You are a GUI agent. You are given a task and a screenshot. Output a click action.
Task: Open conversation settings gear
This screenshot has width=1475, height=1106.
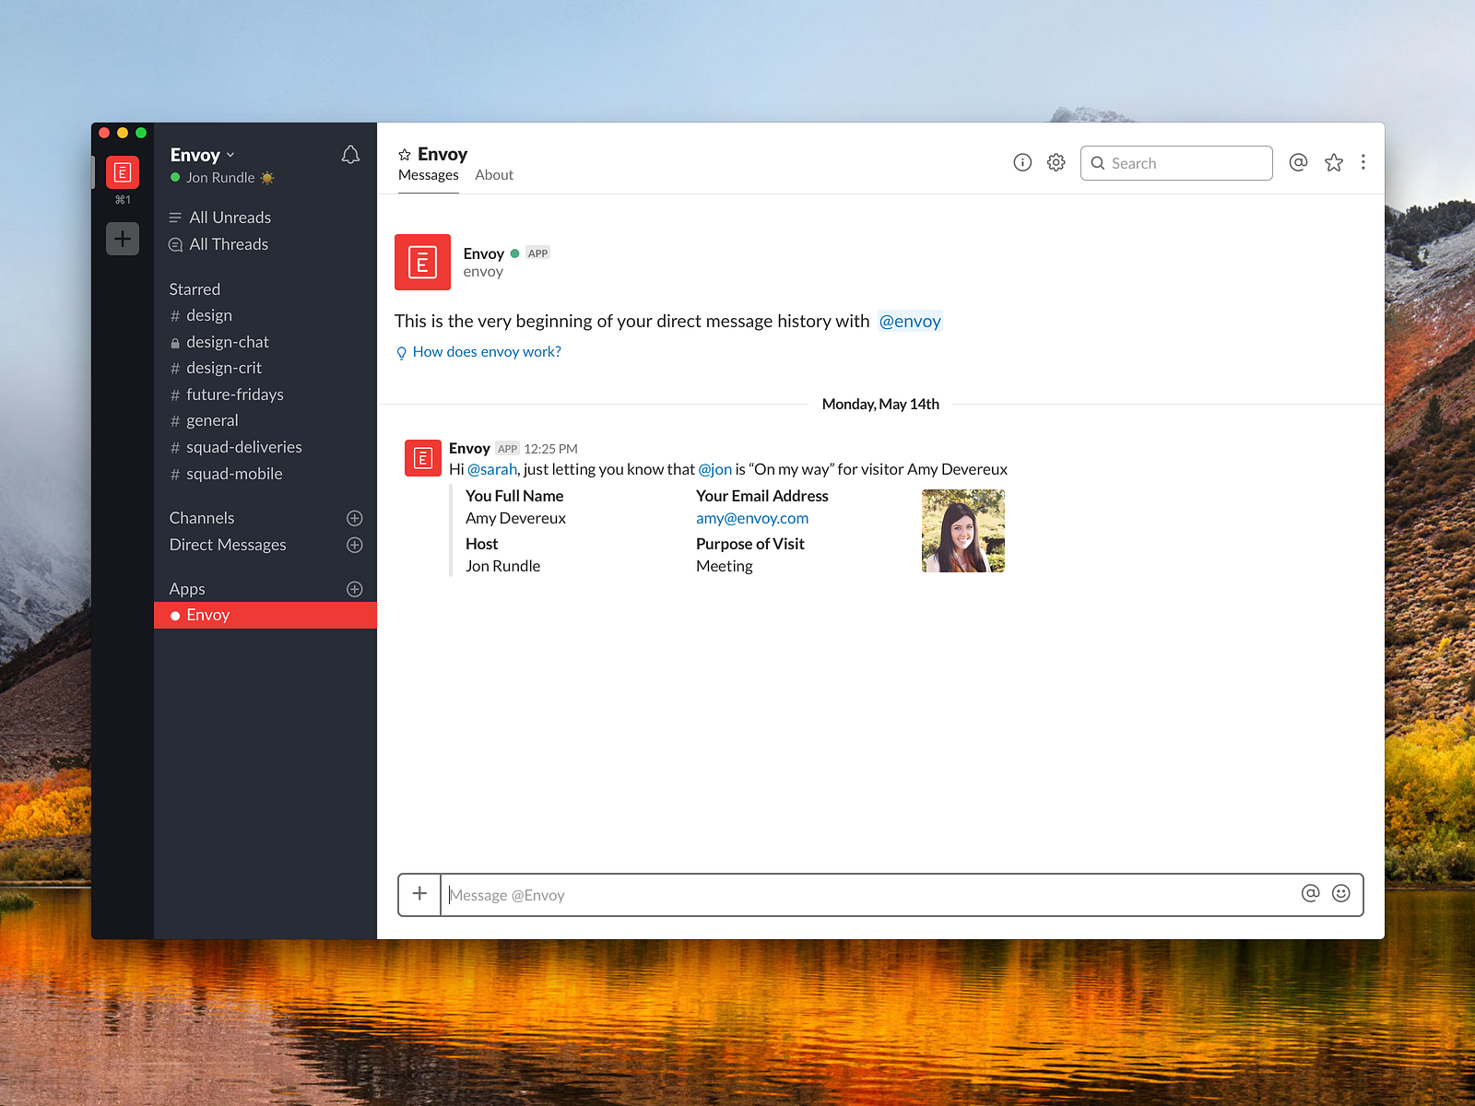(1056, 162)
